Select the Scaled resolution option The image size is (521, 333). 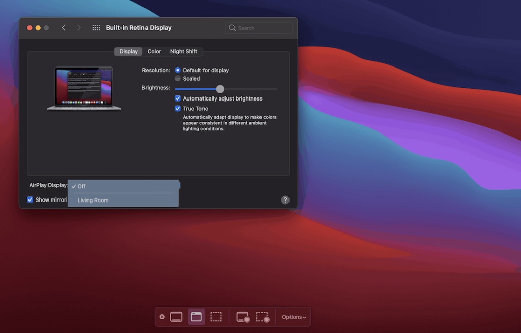177,78
